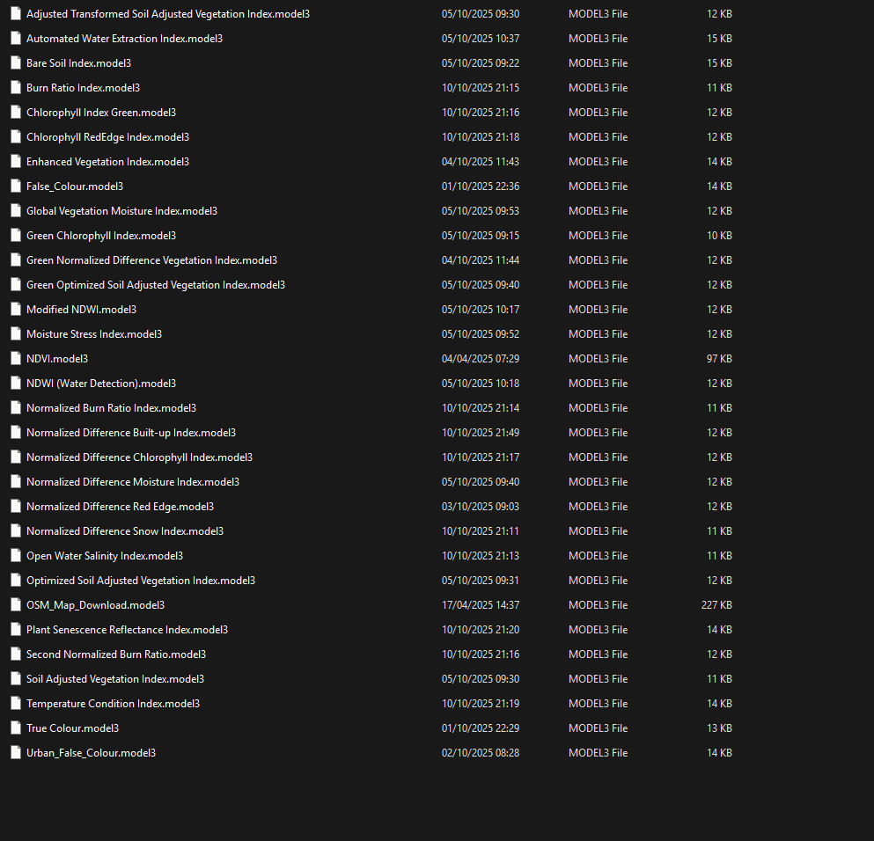This screenshot has height=841, width=874.
Task: Click the NDVI.model3 file icon
Action: coord(15,358)
